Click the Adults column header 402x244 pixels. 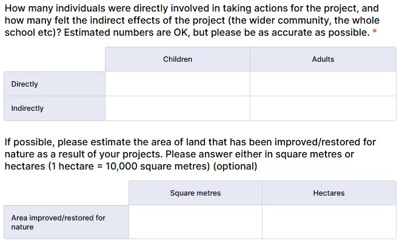323,59
